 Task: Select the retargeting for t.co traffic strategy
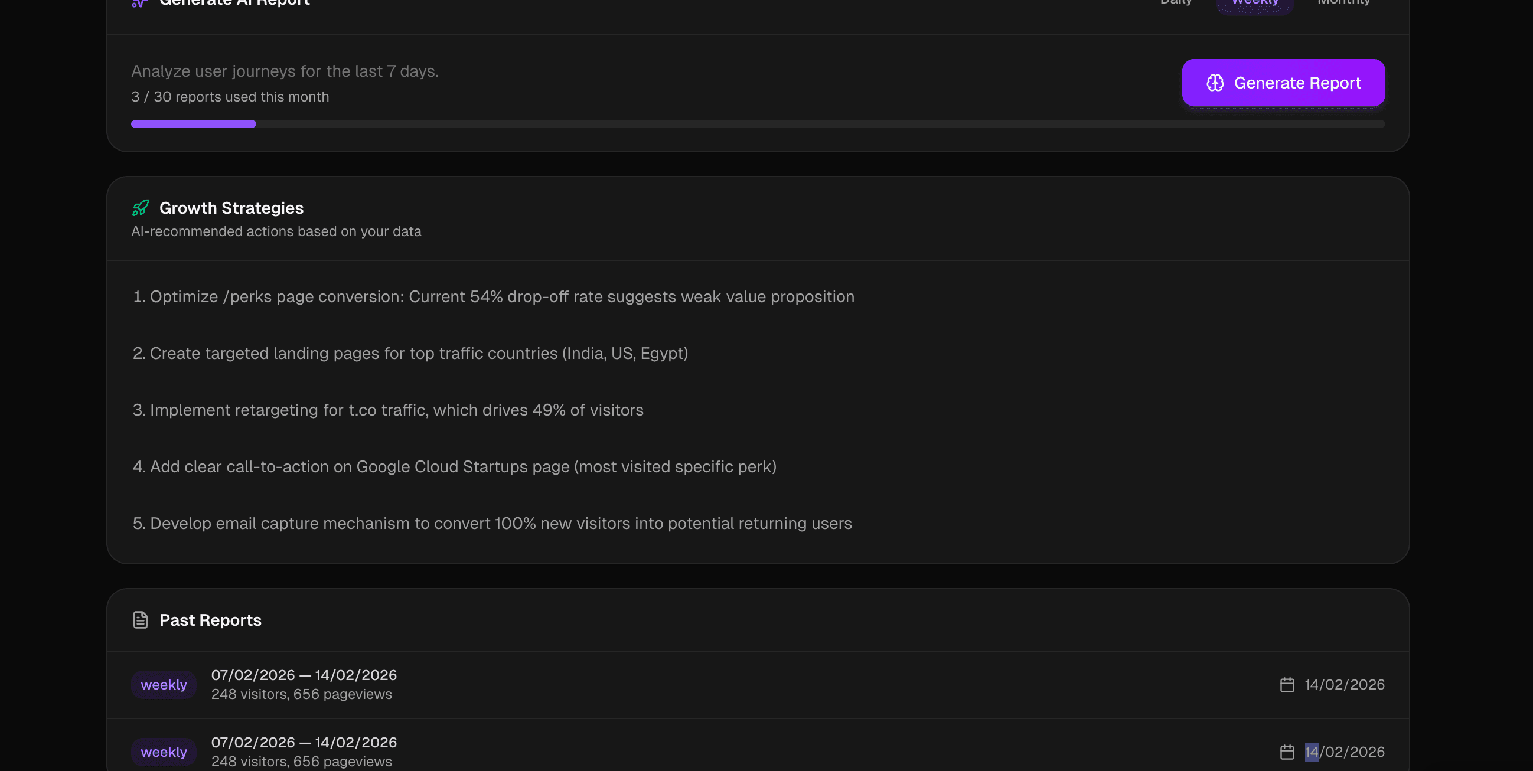point(387,410)
